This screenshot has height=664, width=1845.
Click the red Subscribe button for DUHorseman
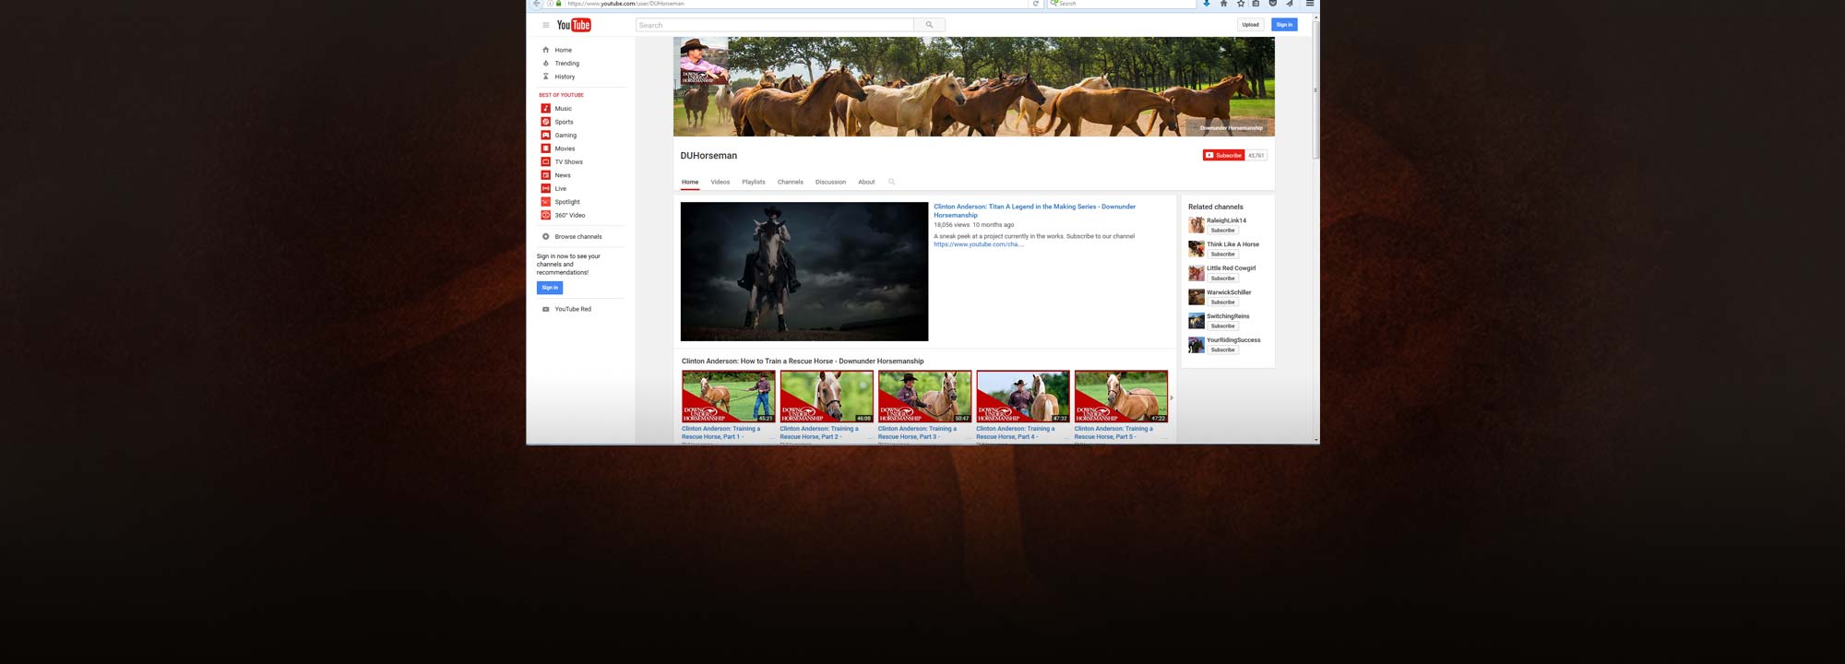[x=1223, y=155]
